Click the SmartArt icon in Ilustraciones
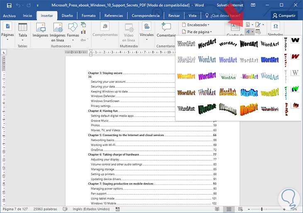 click(83, 24)
